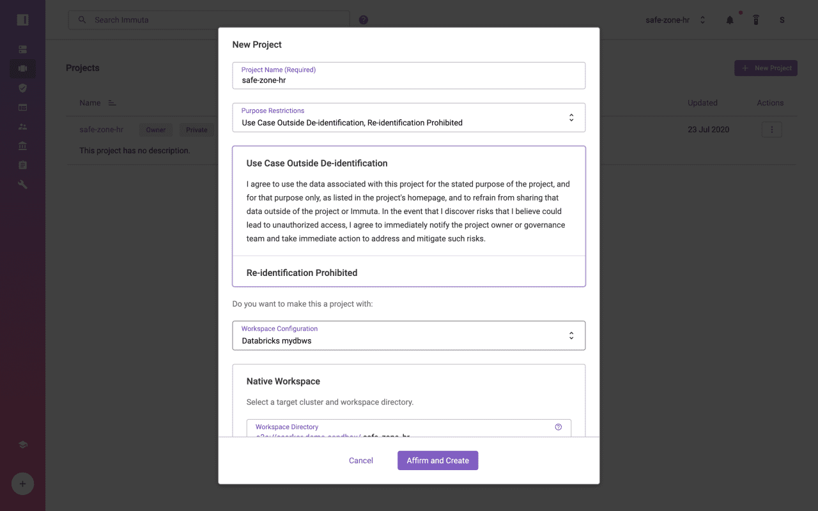Click the Private tag on project row
This screenshot has width=818, height=511.
(197, 130)
